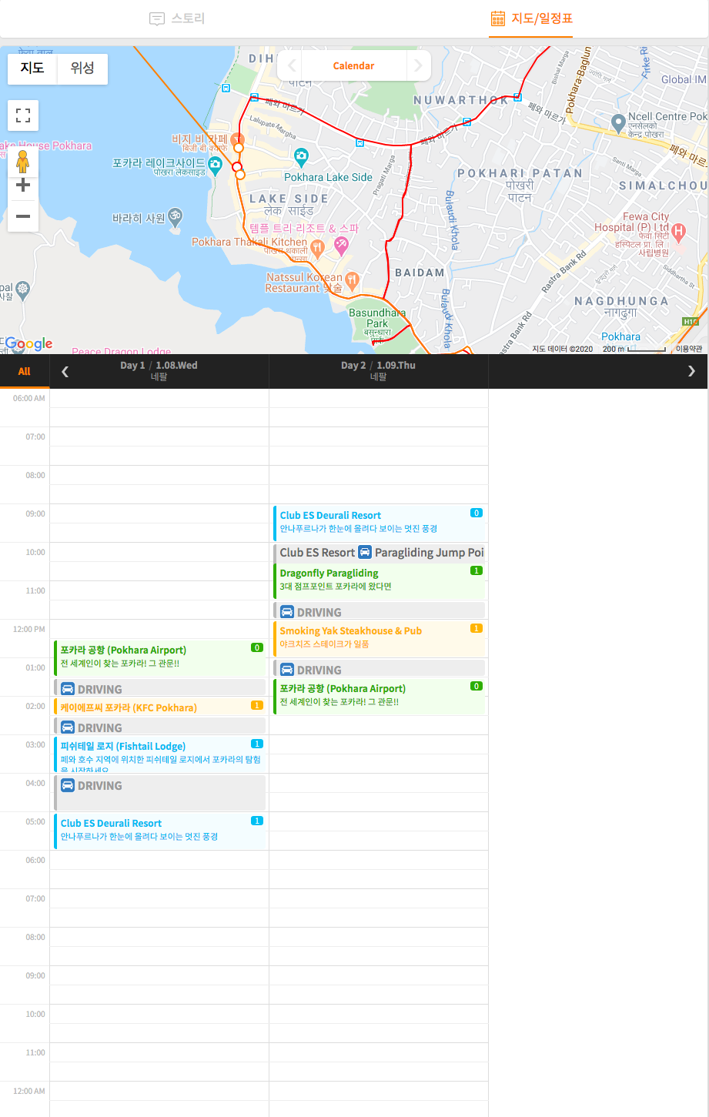Screen dimensions: 709x1117
Task: Click orange 1 badge on KFC Pokhara
Action: pyautogui.click(x=257, y=705)
